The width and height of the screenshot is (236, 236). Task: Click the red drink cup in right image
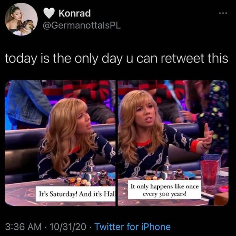(210, 173)
